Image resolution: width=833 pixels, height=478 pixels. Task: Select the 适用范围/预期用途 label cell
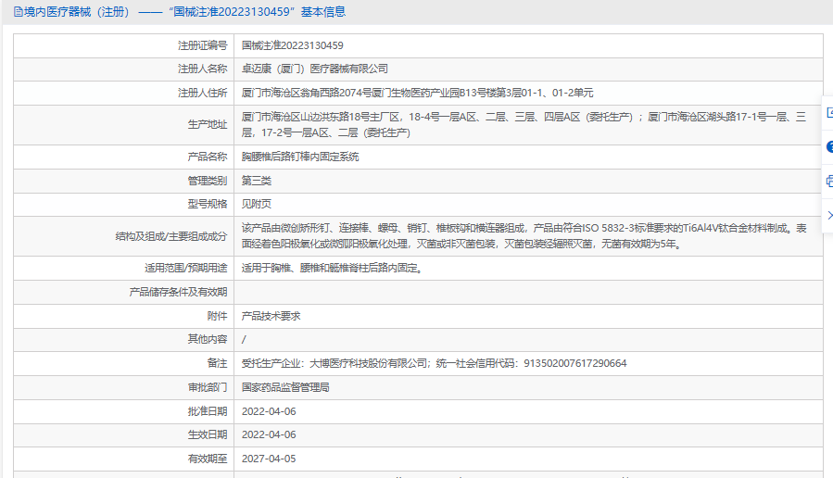(124, 269)
